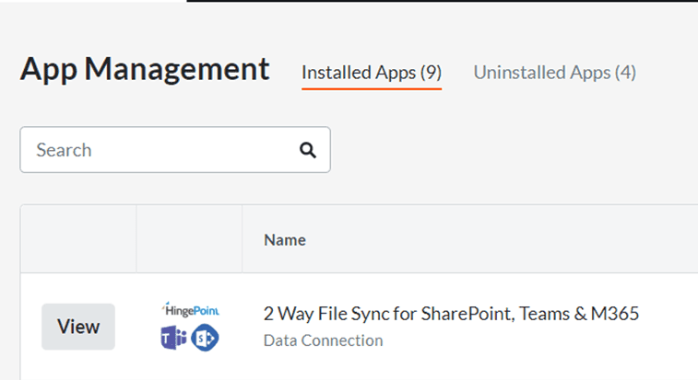The height and width of the screenshot is (380, 698).
Task: Click the "(4)" count on Uninstalled Apps
Action: tap(624, 73)
